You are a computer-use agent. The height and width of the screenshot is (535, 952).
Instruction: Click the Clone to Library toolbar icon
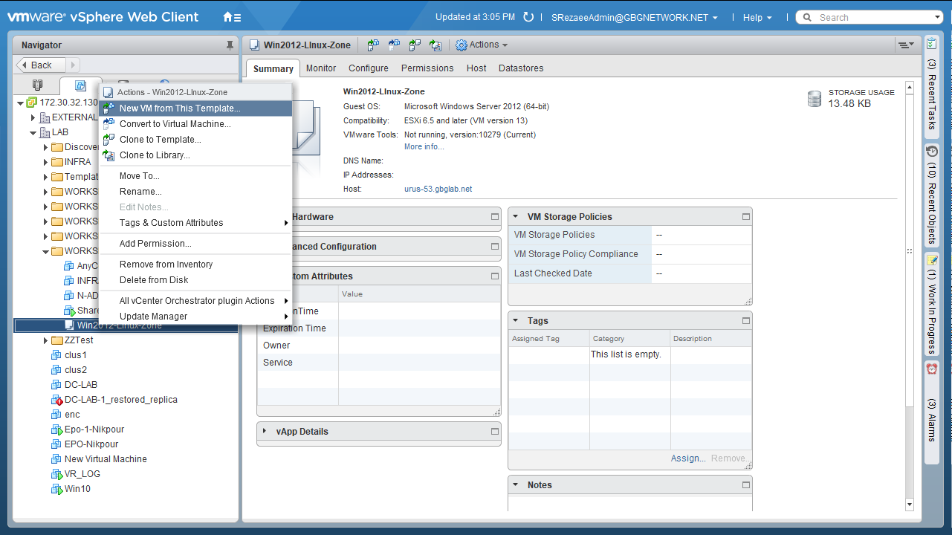pos(435,45)
